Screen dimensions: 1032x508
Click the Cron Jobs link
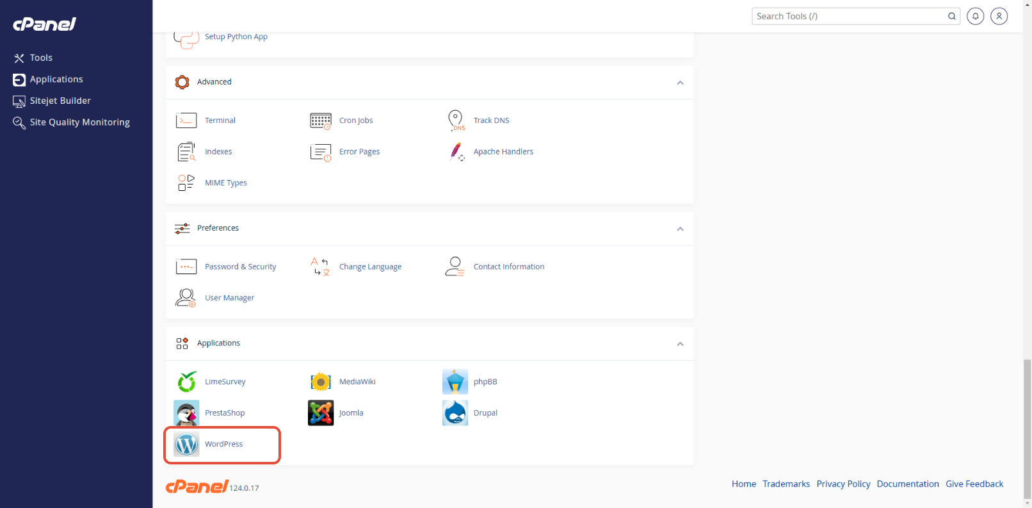(356, 120)
